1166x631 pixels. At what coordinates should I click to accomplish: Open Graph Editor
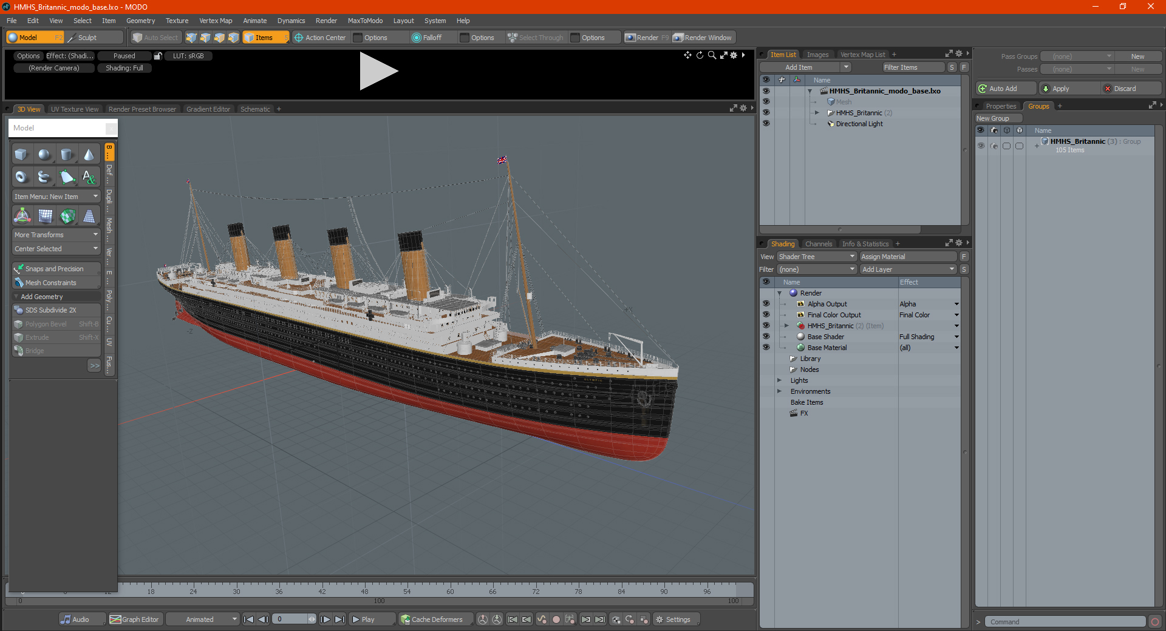pos(135,619)
